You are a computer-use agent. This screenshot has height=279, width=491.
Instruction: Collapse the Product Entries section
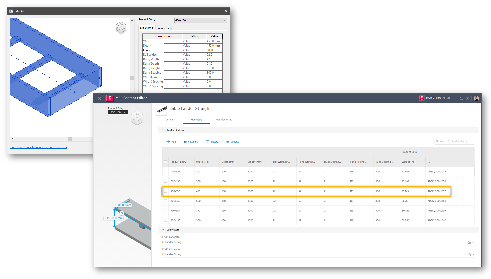click(163, 130)
